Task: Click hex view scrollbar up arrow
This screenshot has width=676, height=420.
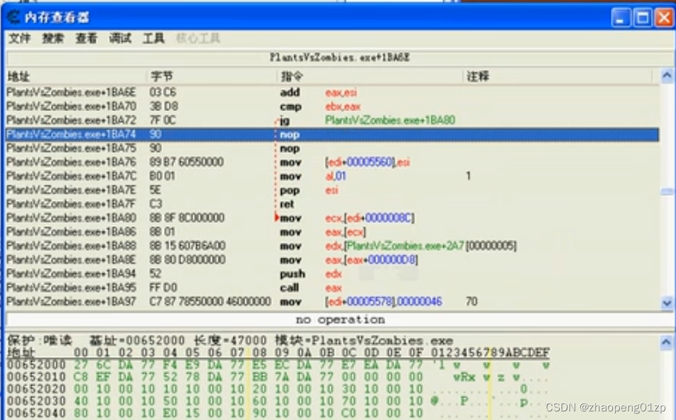Action: pos(666,343)
